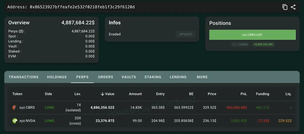Image resolution: width=304 pixels, height=134 pixels.
Task: Click the 20X (cross) leverage cell
Action: point(75,121)
